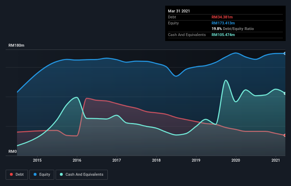Click the RM173.413m equity value

(223, 23)
